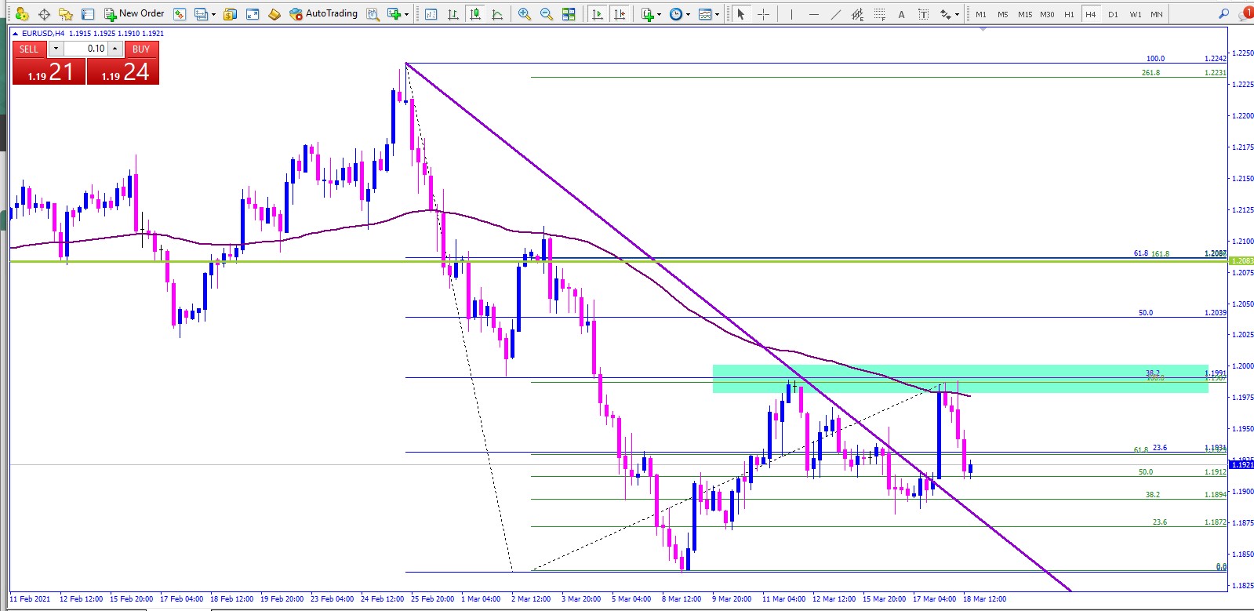
Task: Expand the periods dropdown arrow
Action: click(689, 14)
